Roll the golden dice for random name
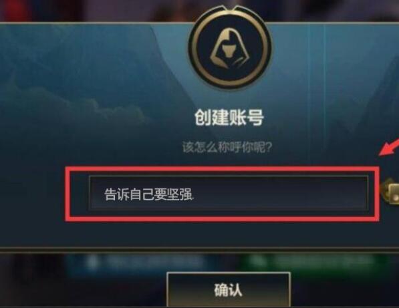Viewport: 399px width, 308px height. coord(391,193)
